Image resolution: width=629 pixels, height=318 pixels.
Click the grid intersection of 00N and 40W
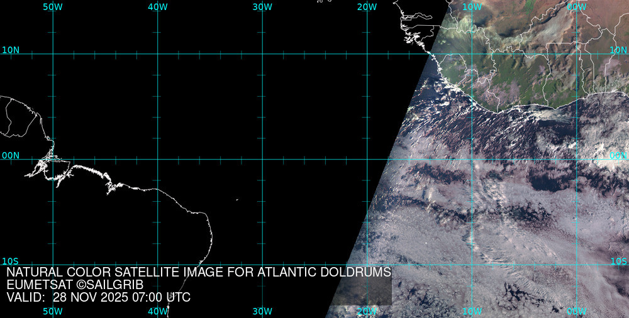(158, 159)
